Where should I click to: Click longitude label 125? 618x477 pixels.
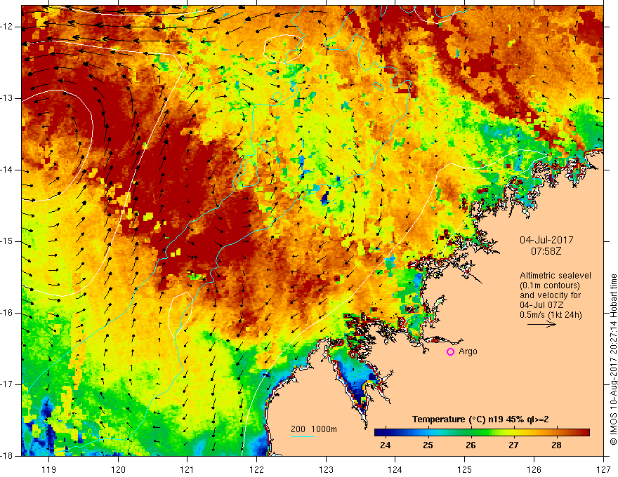(465, 469)
